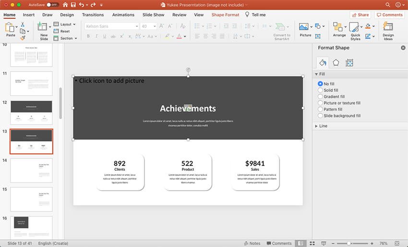Expand the Line section

pos(316,126)
